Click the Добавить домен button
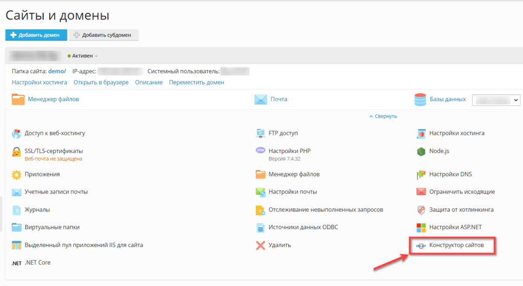The image size is (523, 286). coord(36,35)
